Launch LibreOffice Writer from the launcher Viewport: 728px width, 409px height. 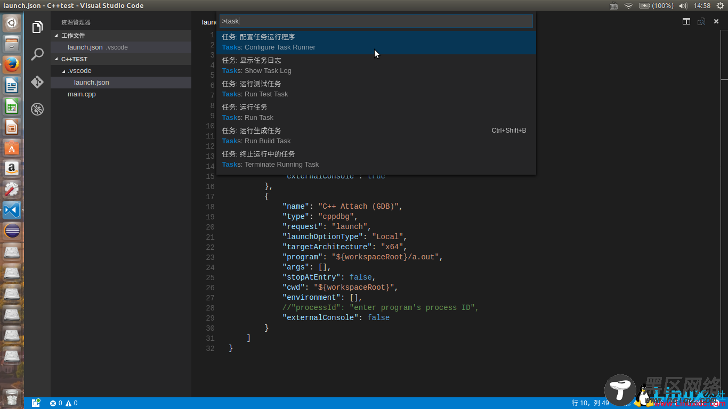(12, 85)
